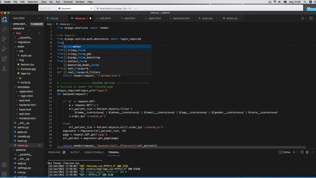Open settings.py in the file tree
Image resolution: width=316 pixels, height=178 pixels.
click(x=24, y=168)
